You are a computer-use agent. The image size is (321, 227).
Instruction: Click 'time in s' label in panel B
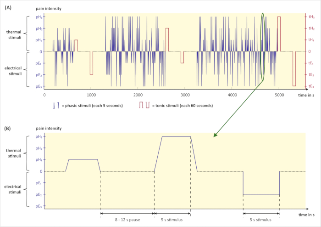(306, 215)
